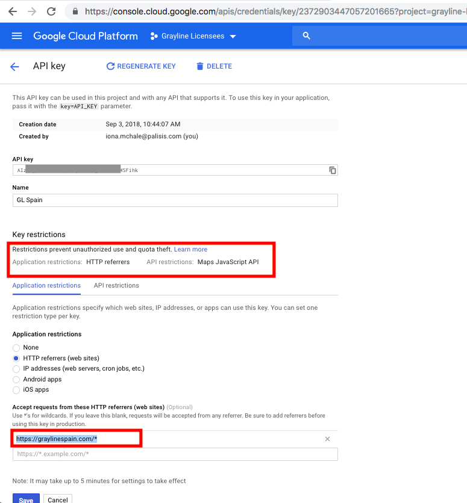Remove the graylinespain.com referrer with the X
This screenshot has width=467, height=503.
pyautogui.click(x=327, y=439)
